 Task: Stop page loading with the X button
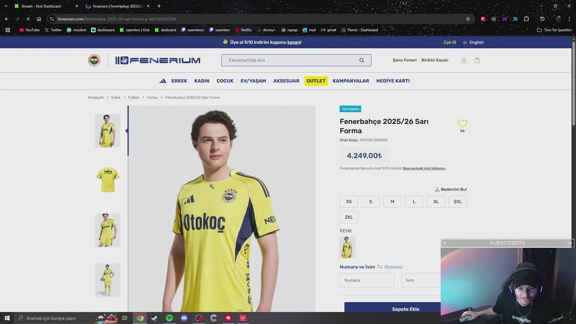[28, 19]
